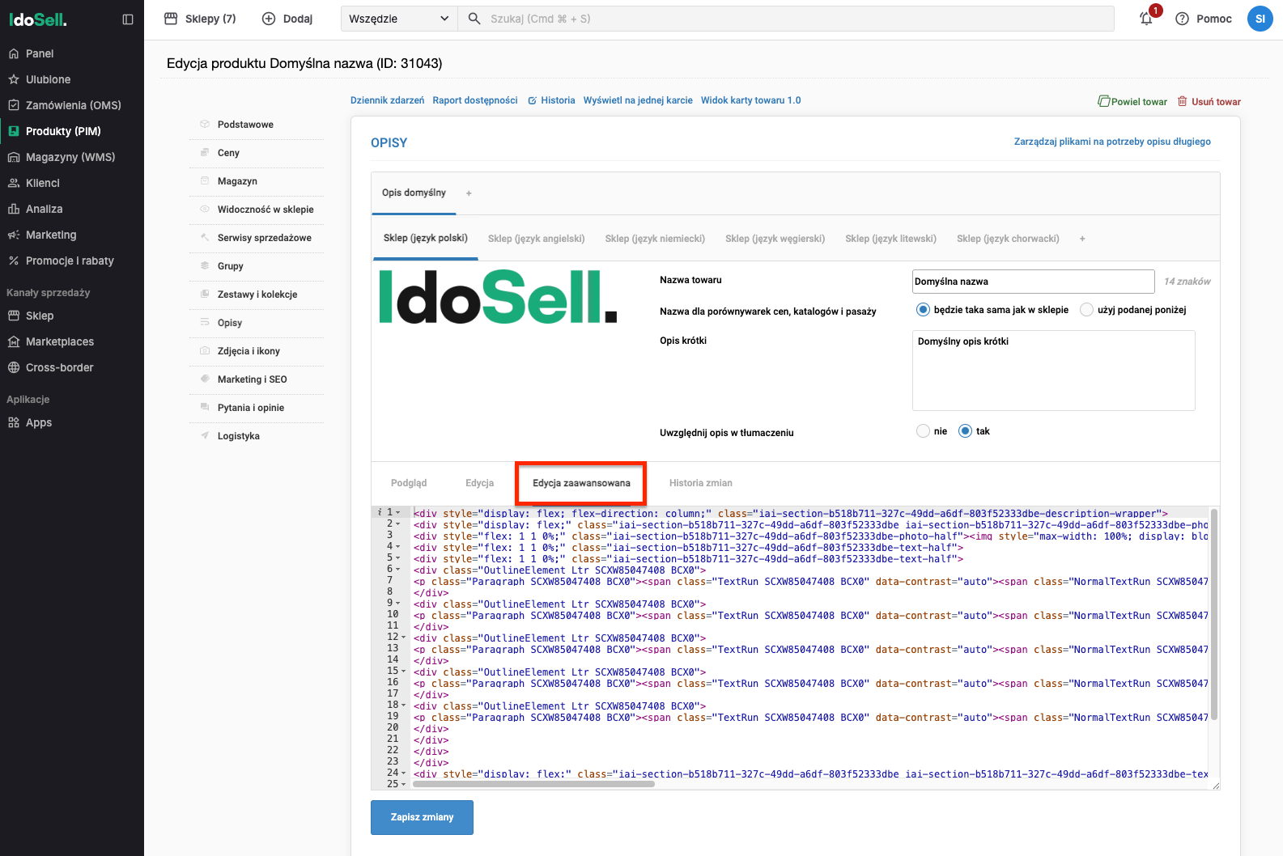Collapse code fold arrow on line 2
This screenshot has width=1283, height=856.
pyautogui.click(x=398, y=524)
